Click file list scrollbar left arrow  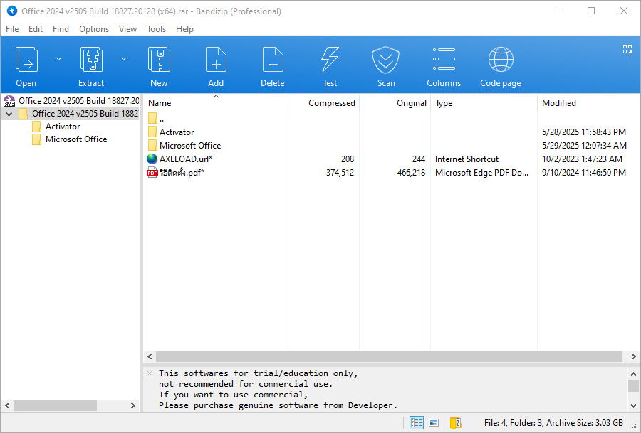tap(150, 357)
